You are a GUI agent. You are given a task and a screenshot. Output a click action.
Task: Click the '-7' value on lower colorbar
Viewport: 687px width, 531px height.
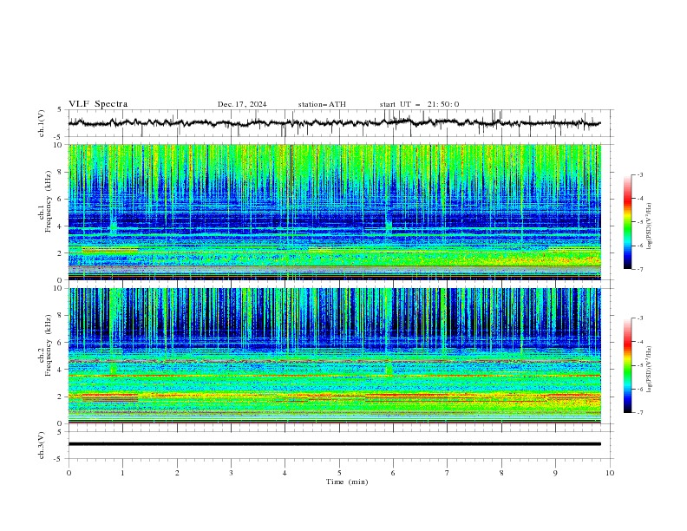click(639, 412)
